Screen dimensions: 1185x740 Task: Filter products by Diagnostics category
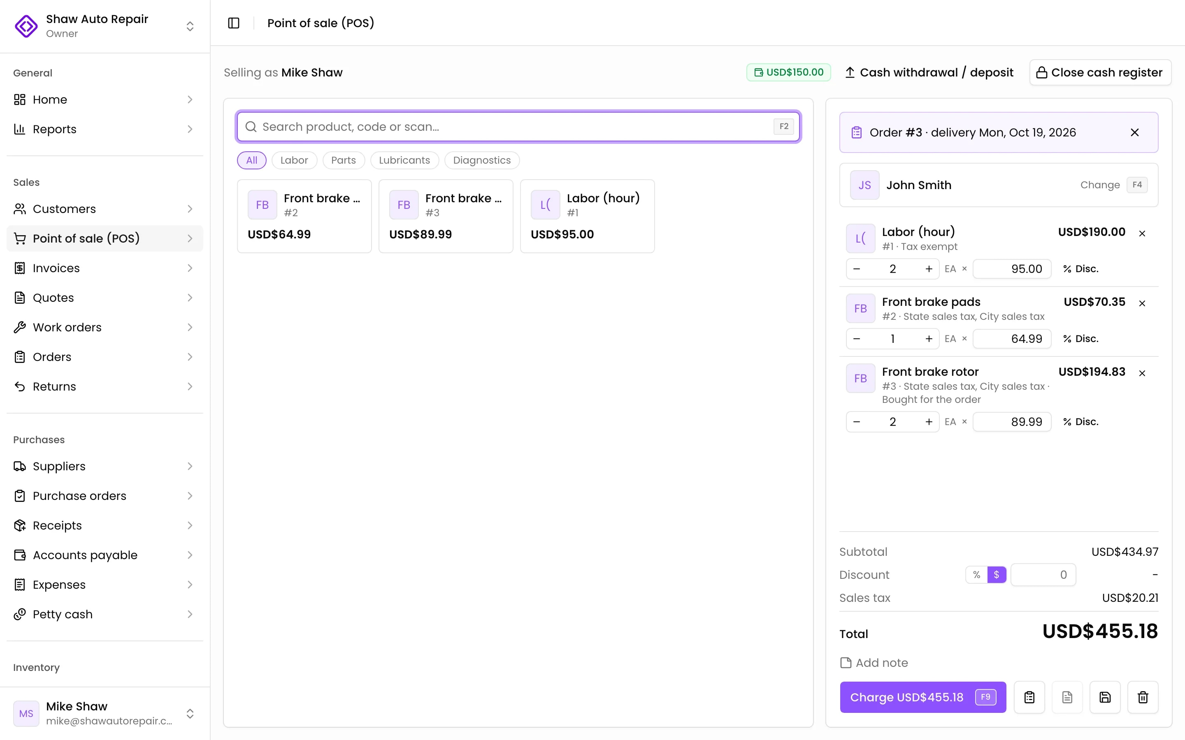pos(482,160)
